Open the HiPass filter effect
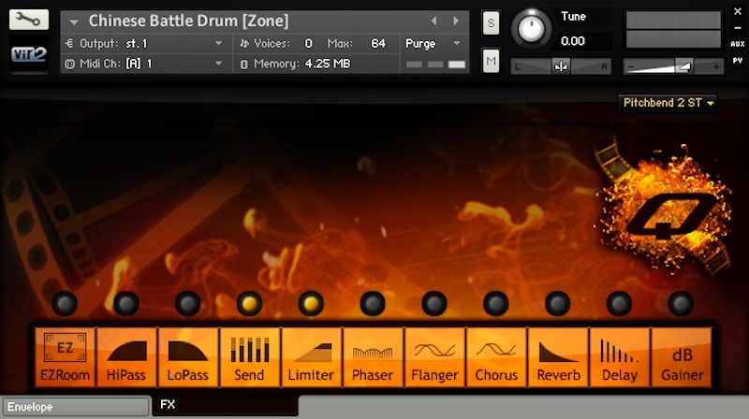749x419 pixels. point(126,357)
